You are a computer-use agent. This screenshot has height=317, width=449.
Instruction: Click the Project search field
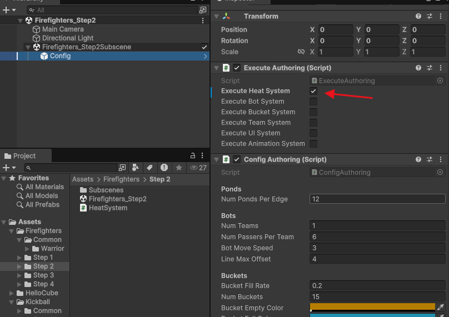72,168
